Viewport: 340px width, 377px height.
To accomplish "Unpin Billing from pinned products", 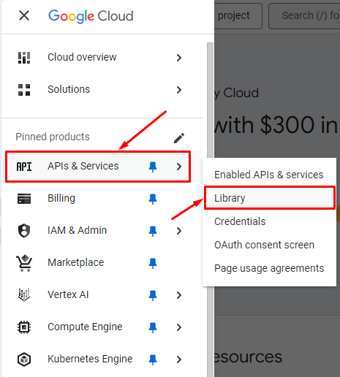I will coord(153,199).
